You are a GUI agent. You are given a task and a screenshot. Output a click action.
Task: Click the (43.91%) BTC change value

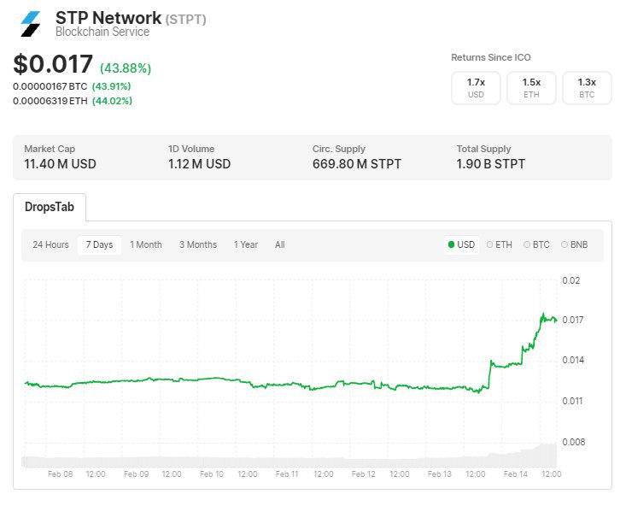(x=111, y=86)
